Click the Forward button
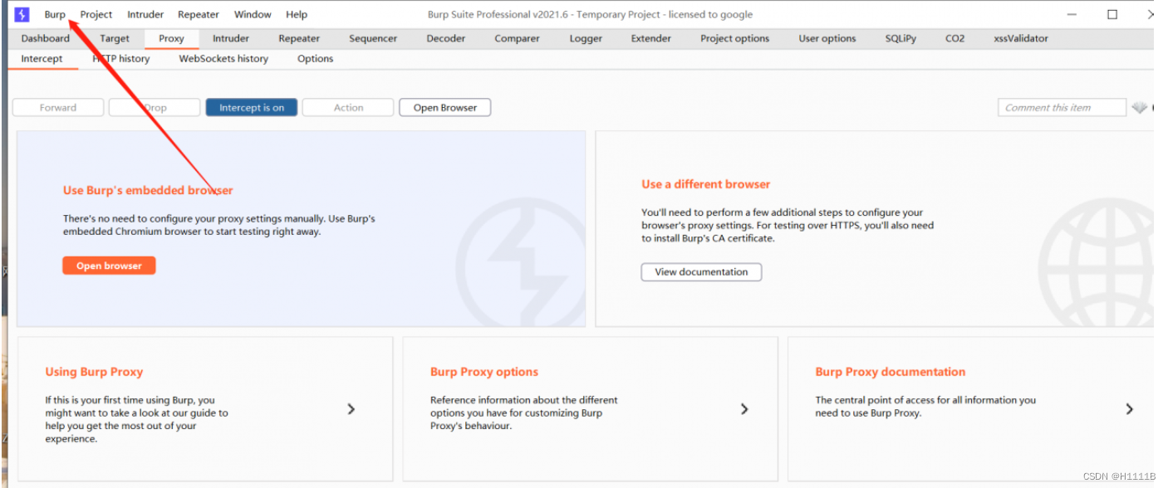This screenshot has width=1168, height=488. pos(58,108)
